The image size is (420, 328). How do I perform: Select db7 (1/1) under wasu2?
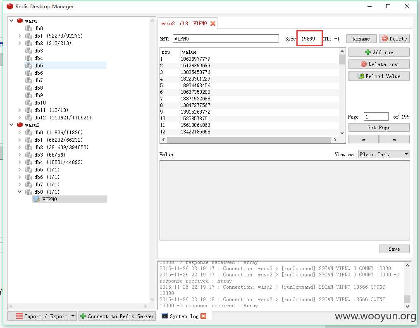(x=47, y=184)
